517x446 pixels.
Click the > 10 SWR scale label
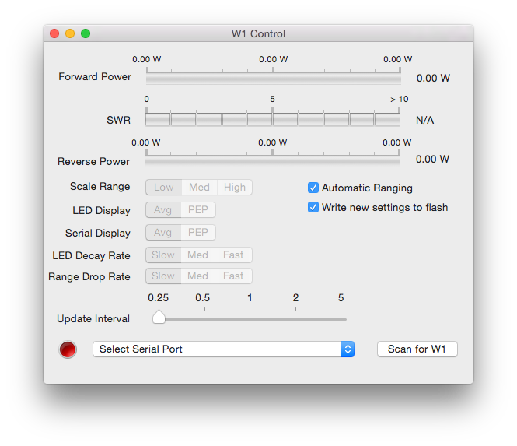pos(400,99)
